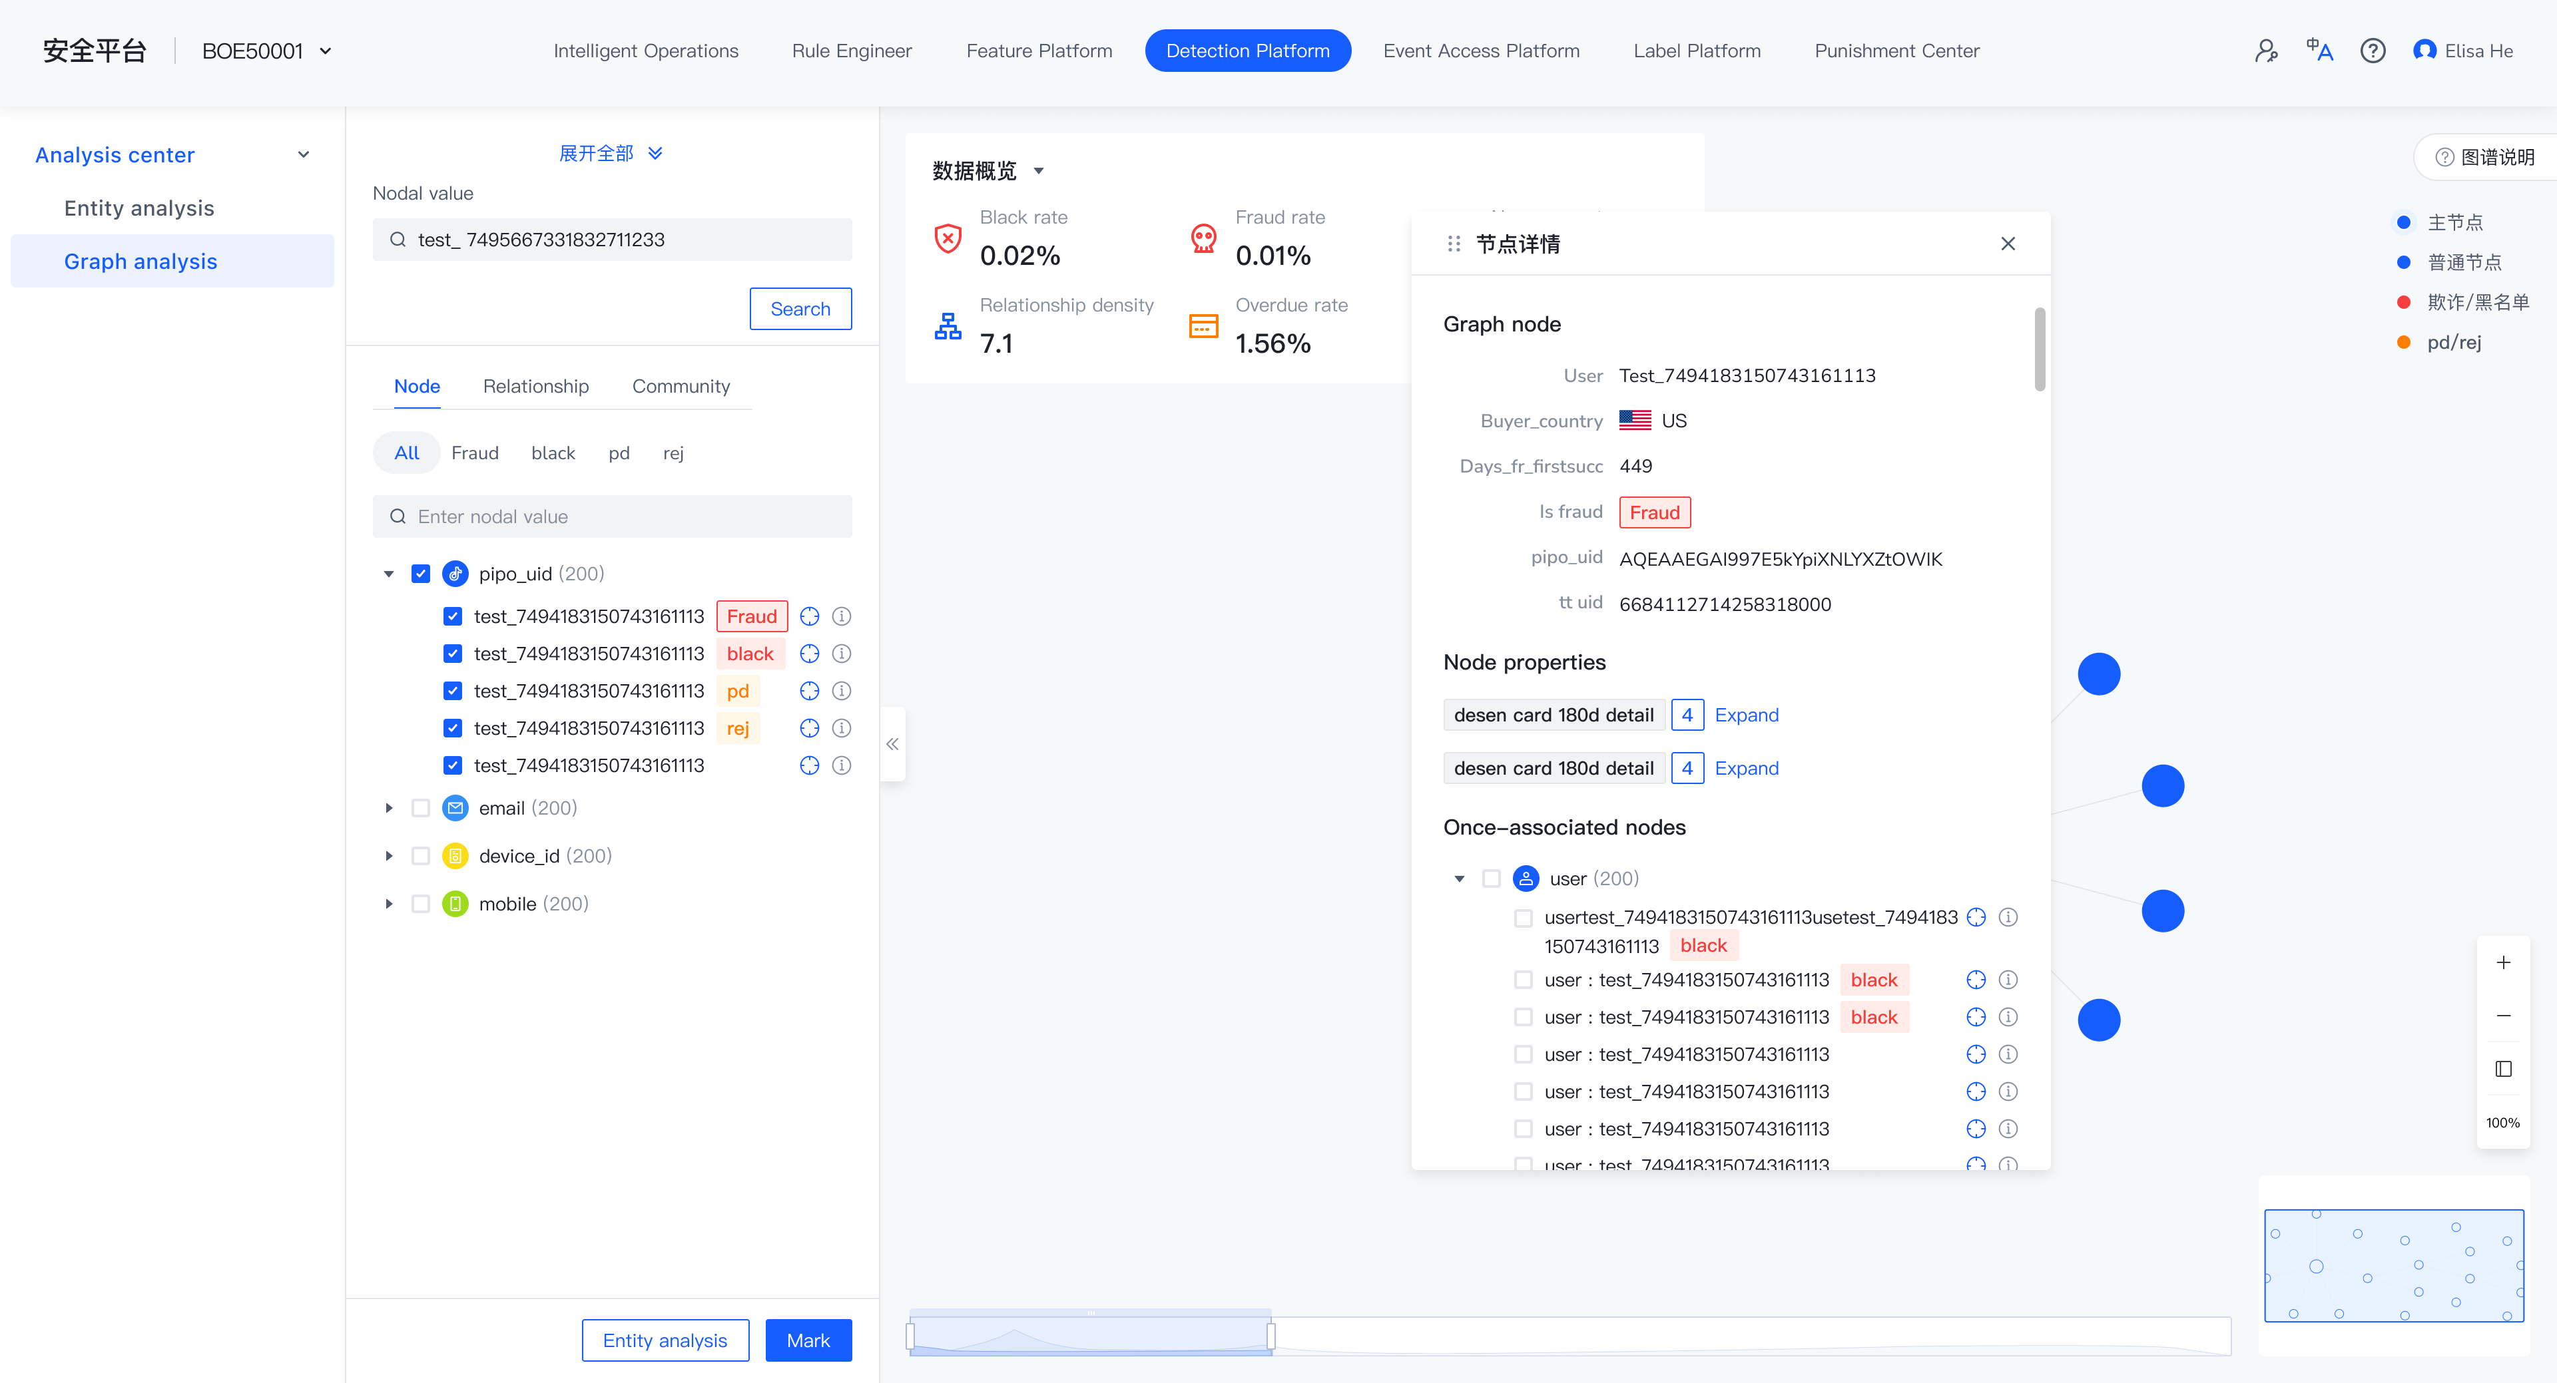
Task: Click the language translation icon in header
Action: point(2319,51)
